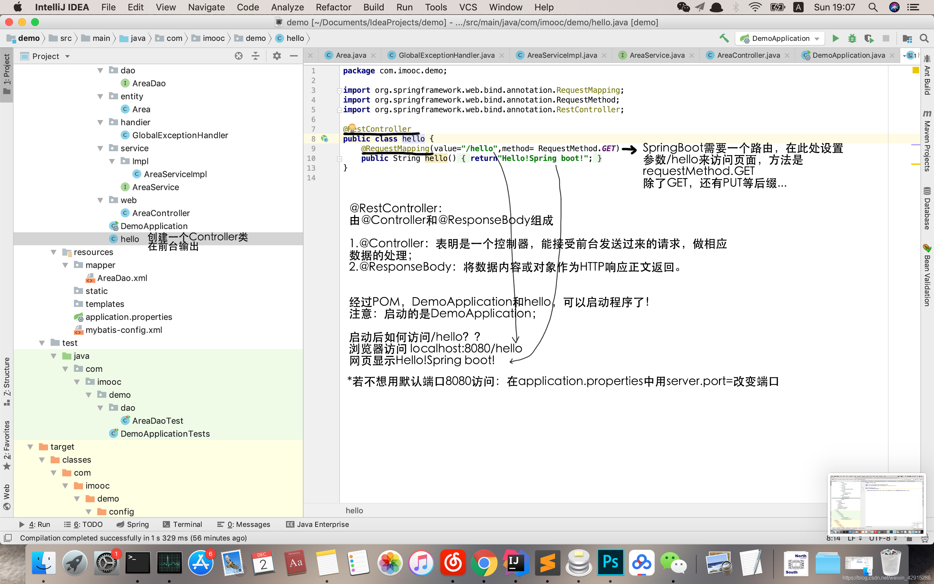Open the Structure tool window
The width and height of the screenshot is (934, 584).
click(x=6, y=382)
